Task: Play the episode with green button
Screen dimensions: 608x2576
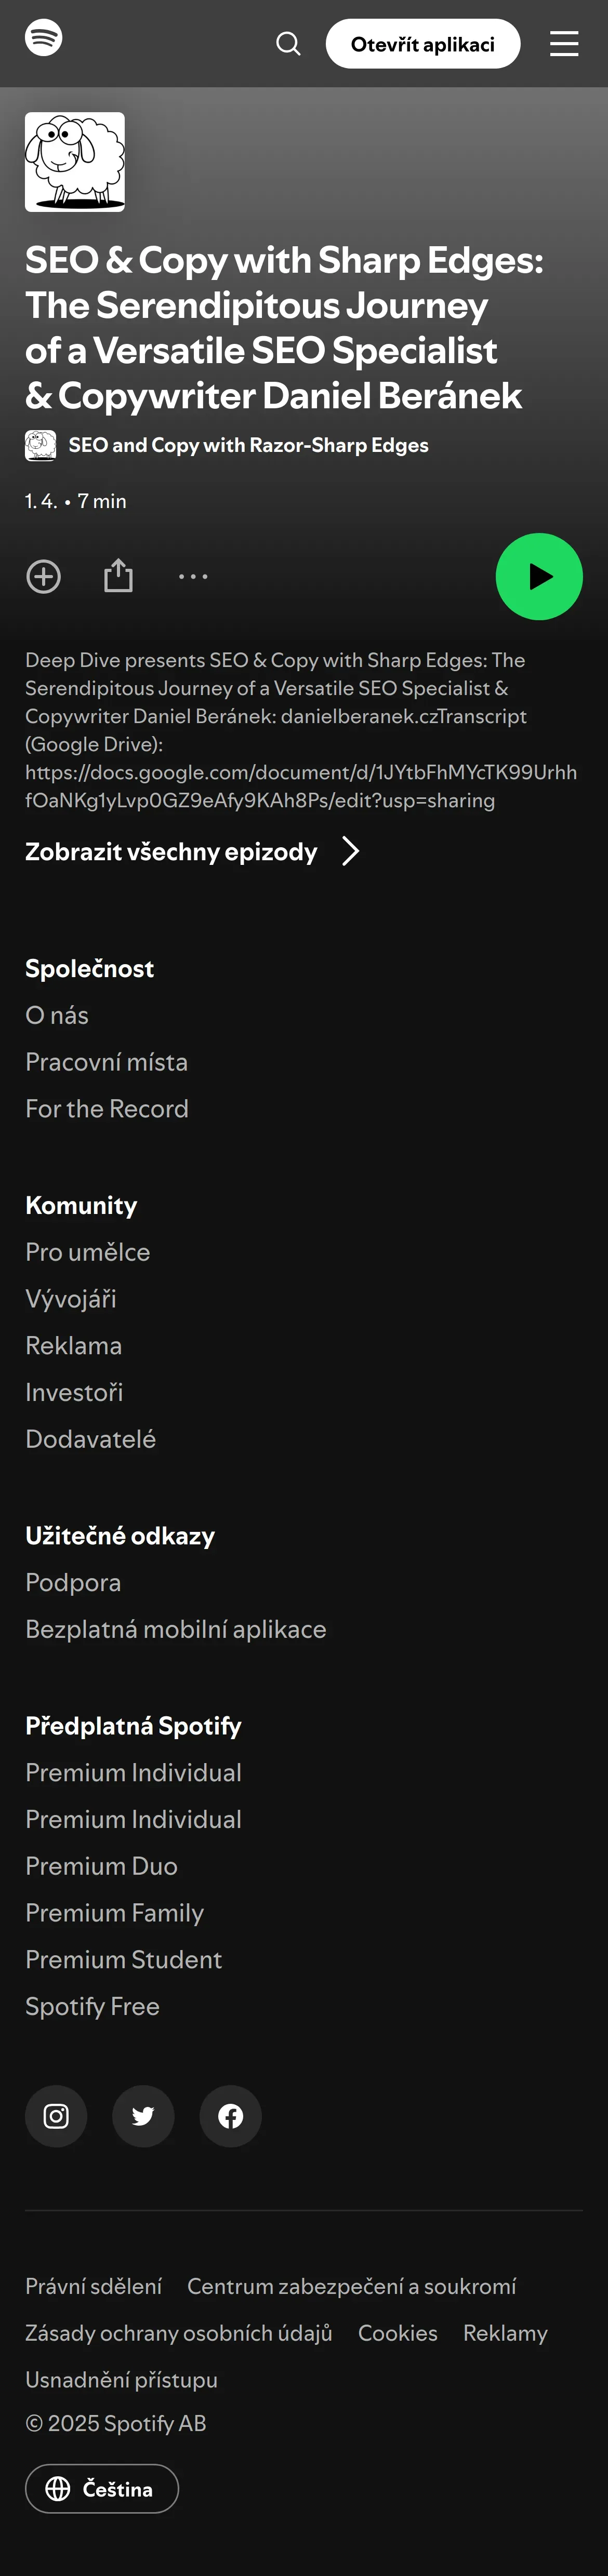Action: tap(539, 577)
